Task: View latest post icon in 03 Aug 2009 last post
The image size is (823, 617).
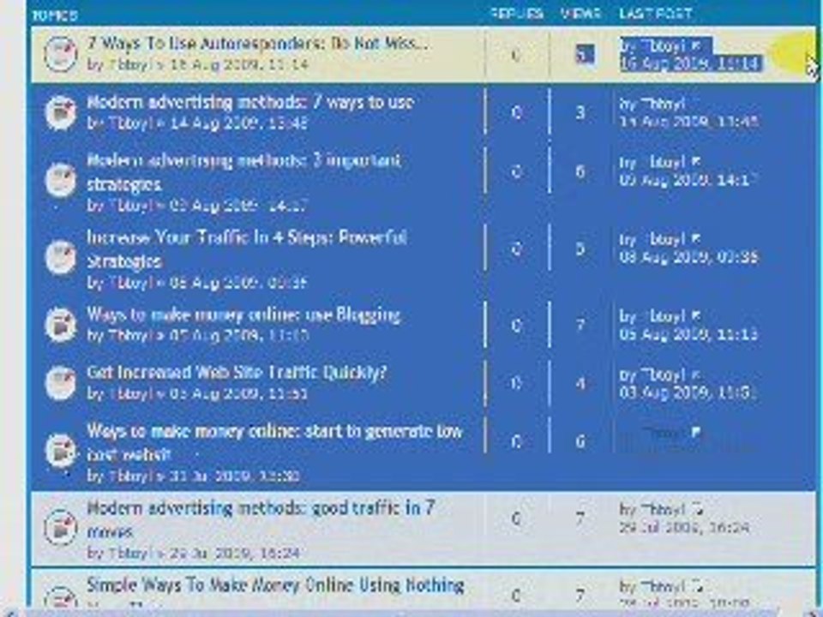Action: point(696,374)
